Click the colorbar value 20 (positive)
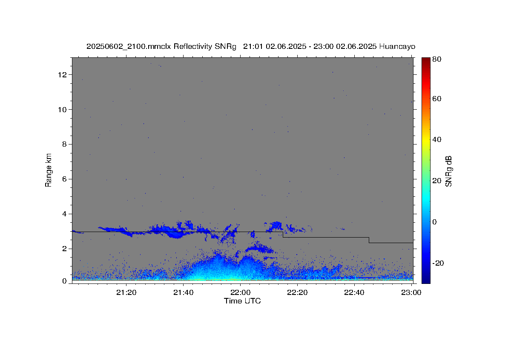511x340 pixels. tap(436, 181)
